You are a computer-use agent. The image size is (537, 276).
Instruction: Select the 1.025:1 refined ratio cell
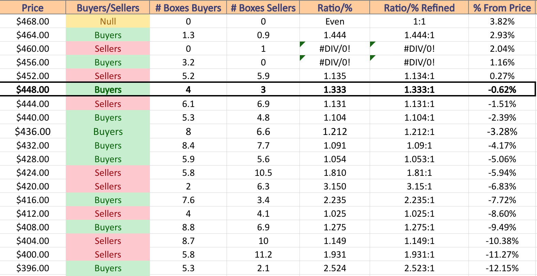(x=419, y=214)
